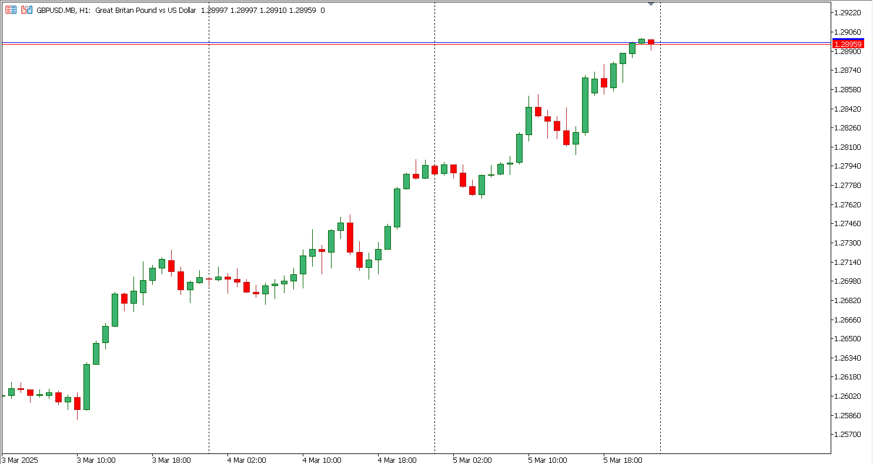
Task: Click the 4 Mar 02:00 time label
Action: 247,460
